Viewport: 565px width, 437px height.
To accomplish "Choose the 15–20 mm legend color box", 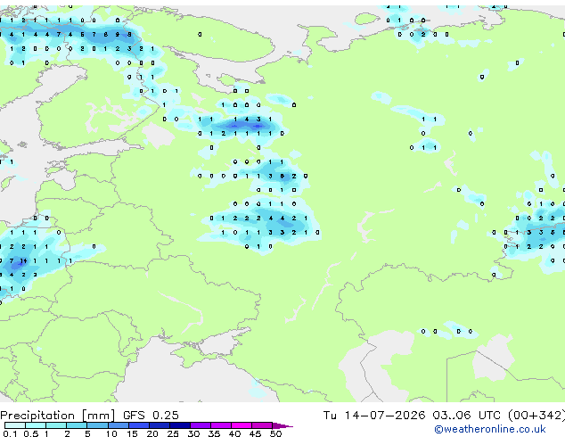I will pyautogui.click(x=139, y=425).
